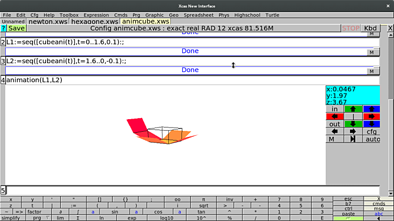The height and width of the screenshot is (221, 394).
Task: Expand the prg dropdown on the keyboard
Action: [x=41, y=218]
